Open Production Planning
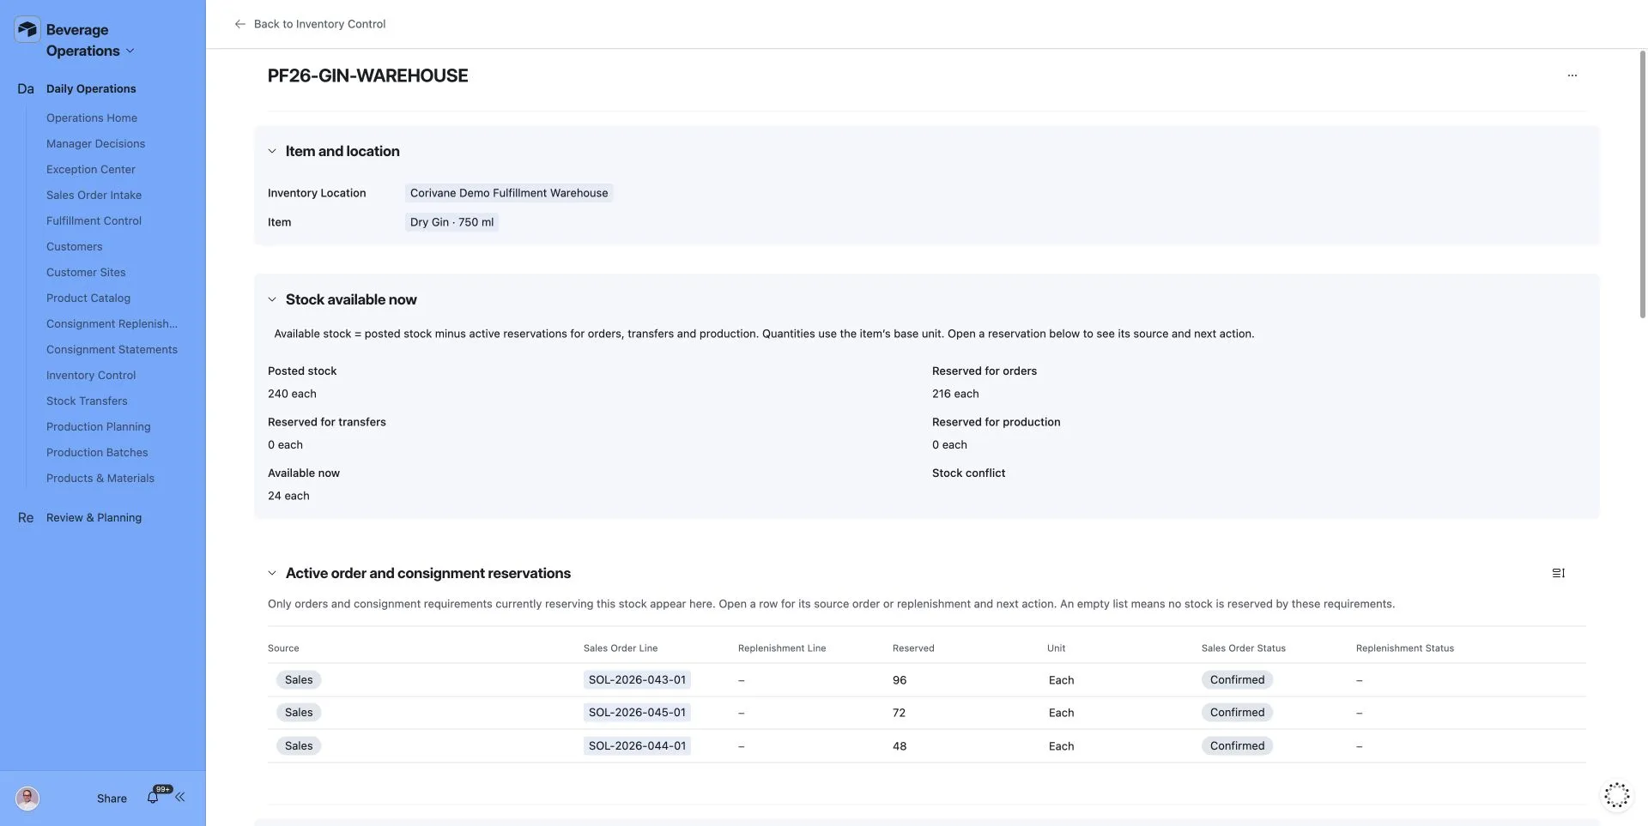 98,426
